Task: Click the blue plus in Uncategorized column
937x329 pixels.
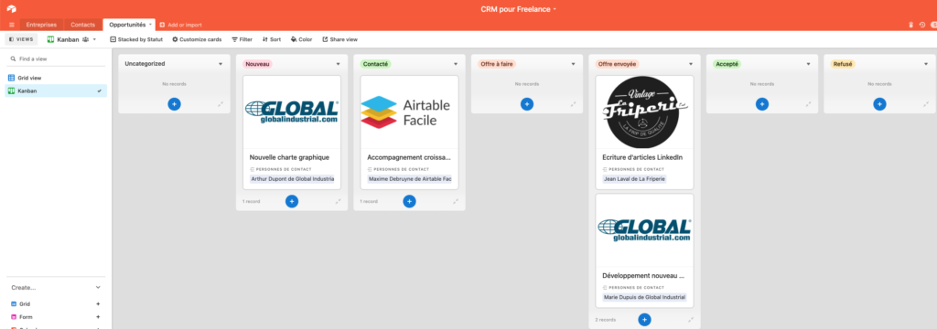Action: coord(174,104)
